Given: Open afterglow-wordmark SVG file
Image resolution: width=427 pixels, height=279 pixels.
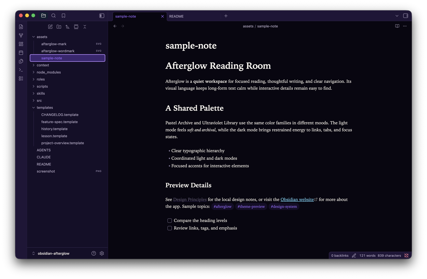Looking at the screenshot, I should click(x=67, y=51).
